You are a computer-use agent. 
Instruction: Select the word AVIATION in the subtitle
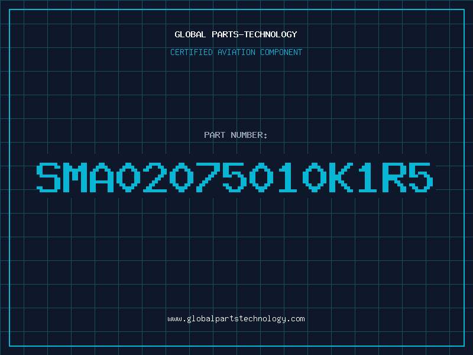pos(237,52)
